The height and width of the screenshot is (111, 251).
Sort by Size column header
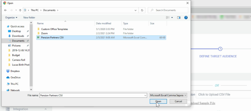click(152, 23)
